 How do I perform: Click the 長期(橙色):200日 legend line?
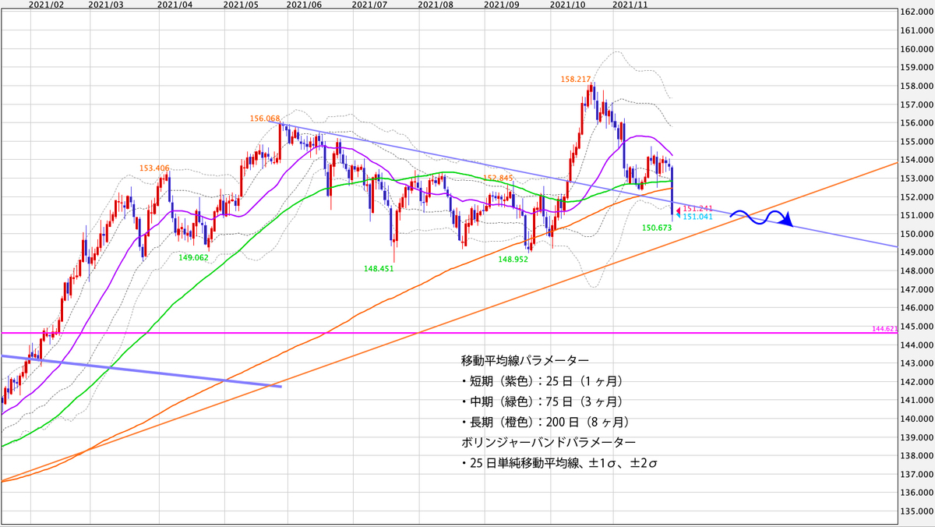point(545,423)
